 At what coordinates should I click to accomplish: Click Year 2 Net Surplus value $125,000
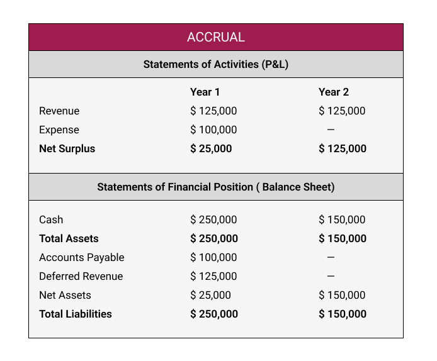point(343,148)
